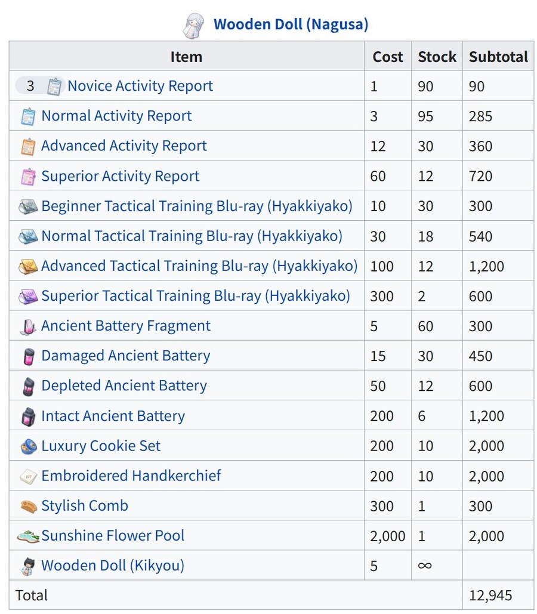Go to the Damaged Ancient Battery page
The height and width of the screenshot is (614, 537).
point(125,356)
